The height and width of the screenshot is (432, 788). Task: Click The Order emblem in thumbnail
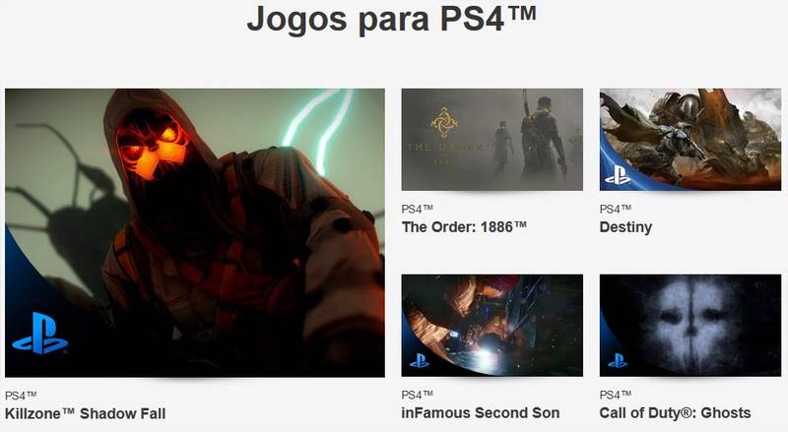point(444,122)
